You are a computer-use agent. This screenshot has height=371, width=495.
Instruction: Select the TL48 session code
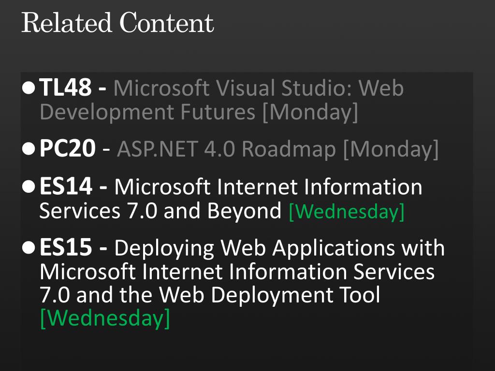(x=65, y=88)
